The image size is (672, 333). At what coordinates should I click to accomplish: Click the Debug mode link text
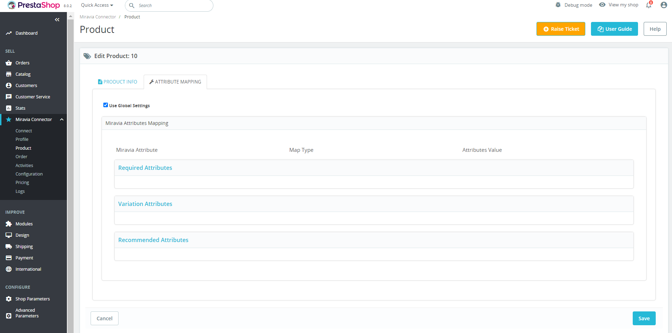click(578, 5)
